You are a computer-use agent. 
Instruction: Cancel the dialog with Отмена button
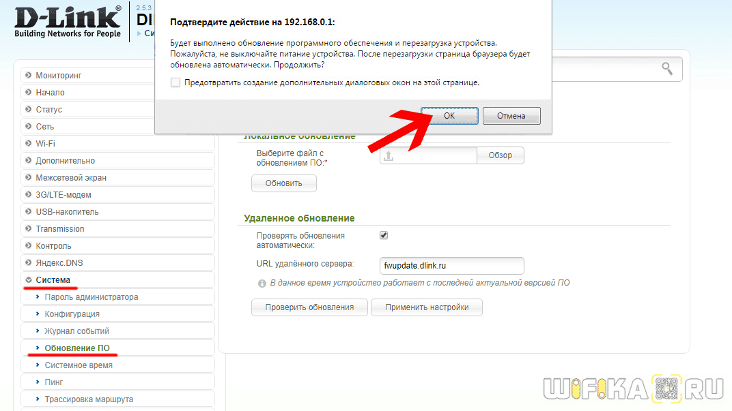511,116
